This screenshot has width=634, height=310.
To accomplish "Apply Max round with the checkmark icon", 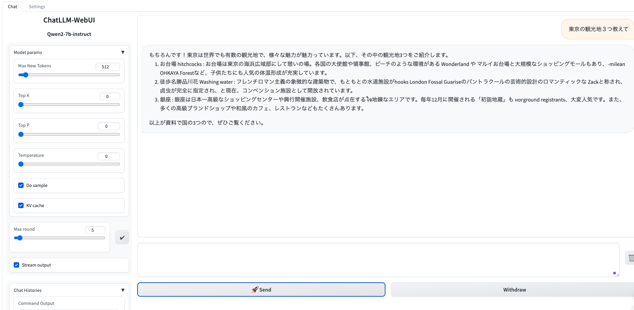I will tap(122, 237).
